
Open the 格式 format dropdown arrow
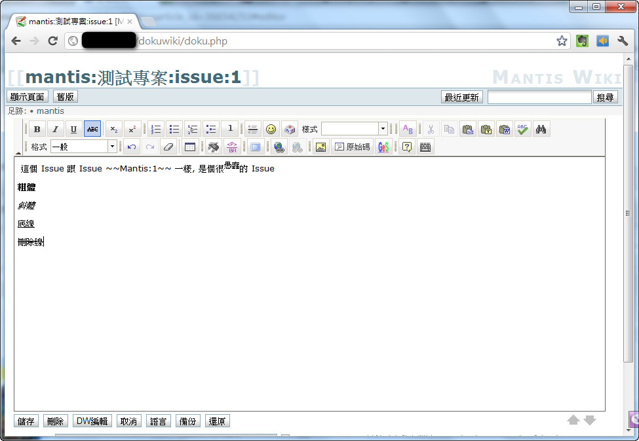click(113, 147)
